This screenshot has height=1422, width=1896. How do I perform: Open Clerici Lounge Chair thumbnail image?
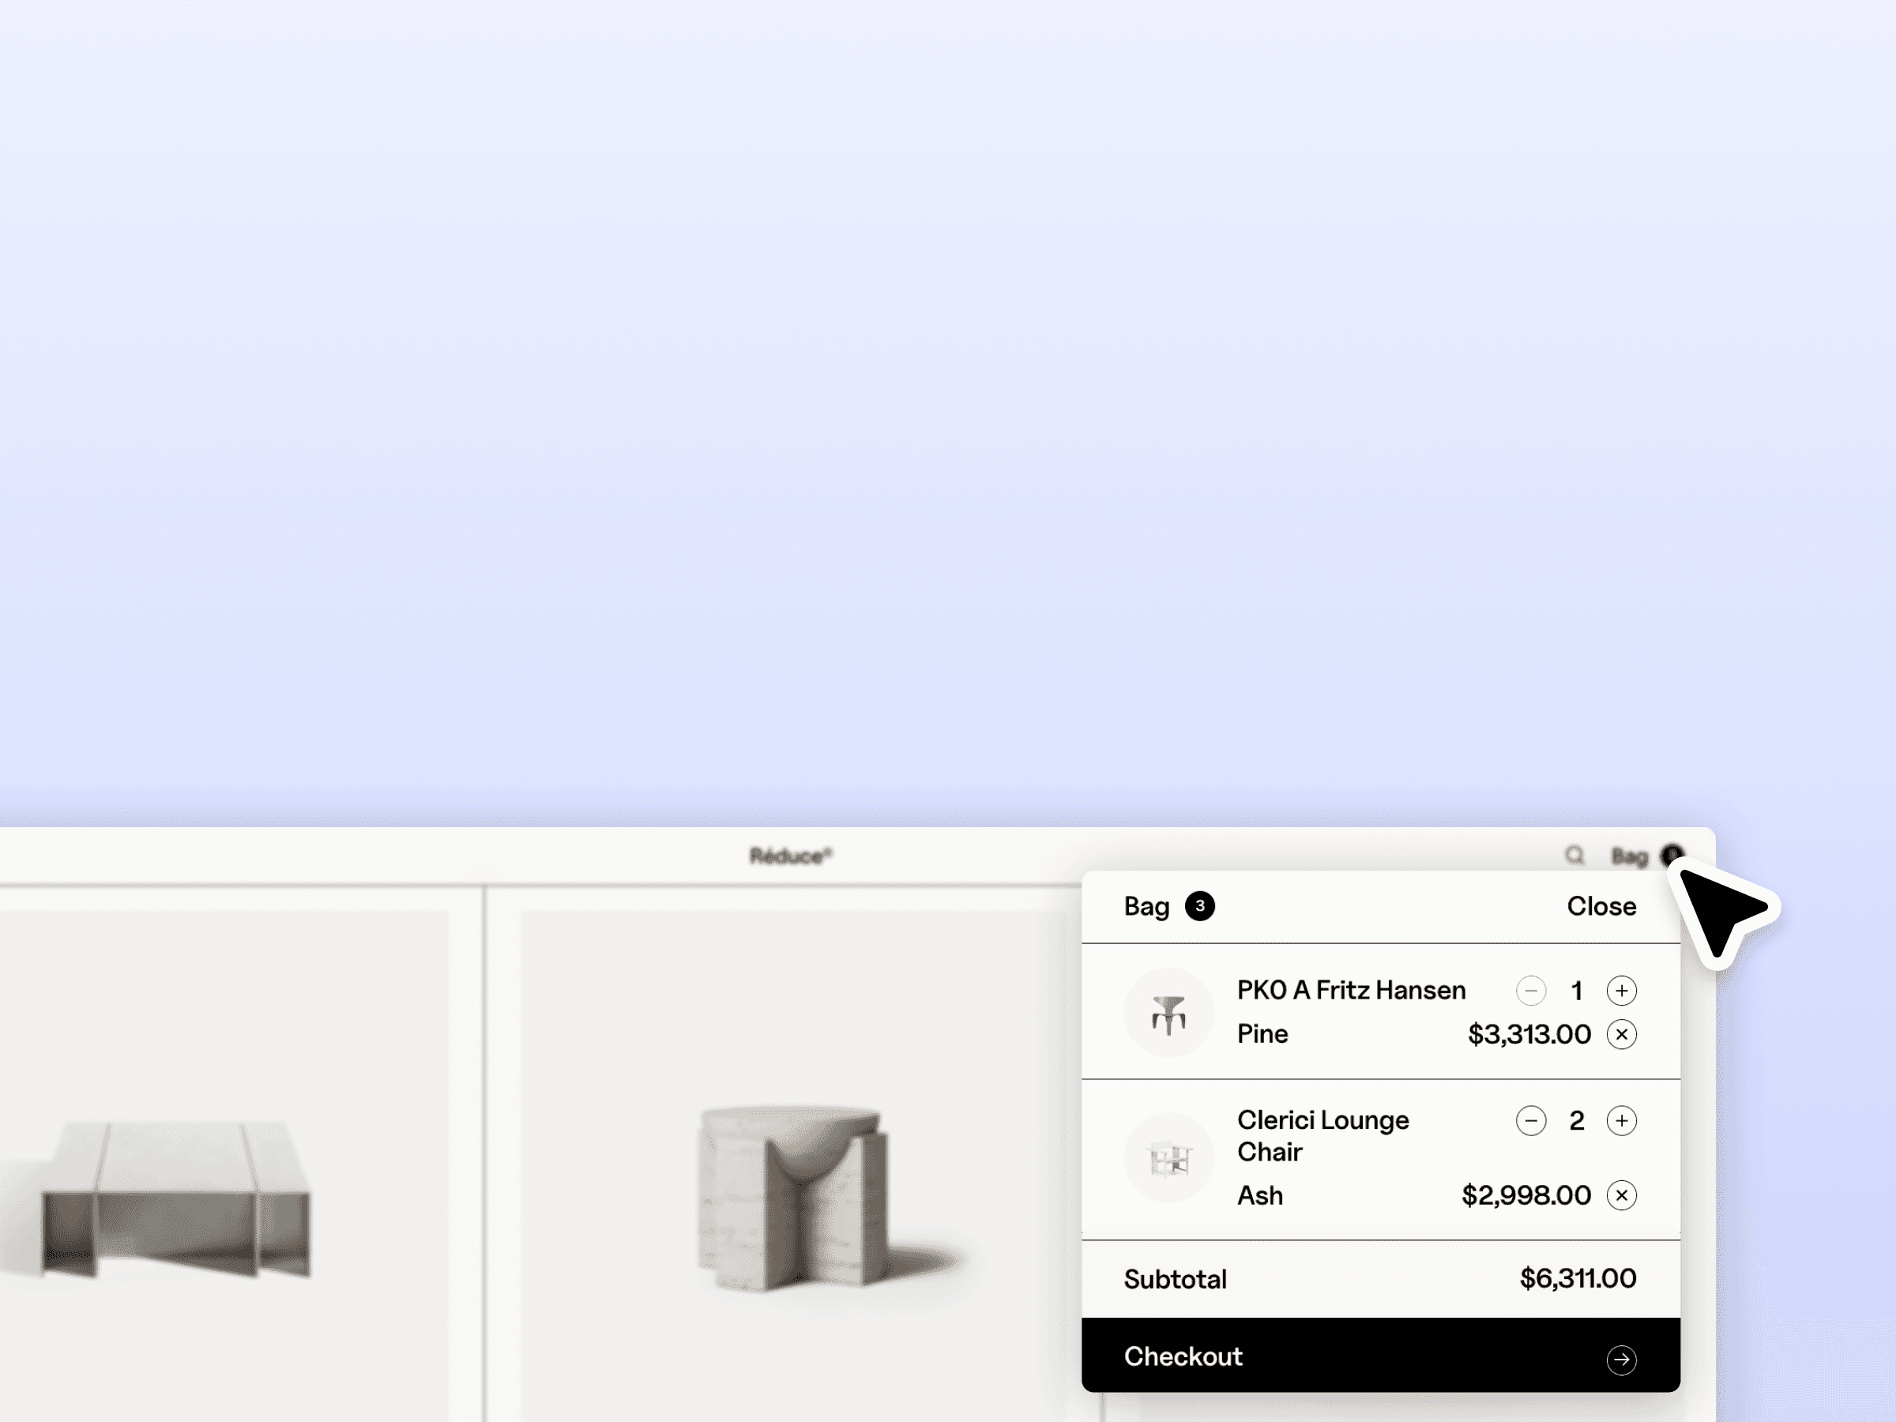pos(1168,1159)
